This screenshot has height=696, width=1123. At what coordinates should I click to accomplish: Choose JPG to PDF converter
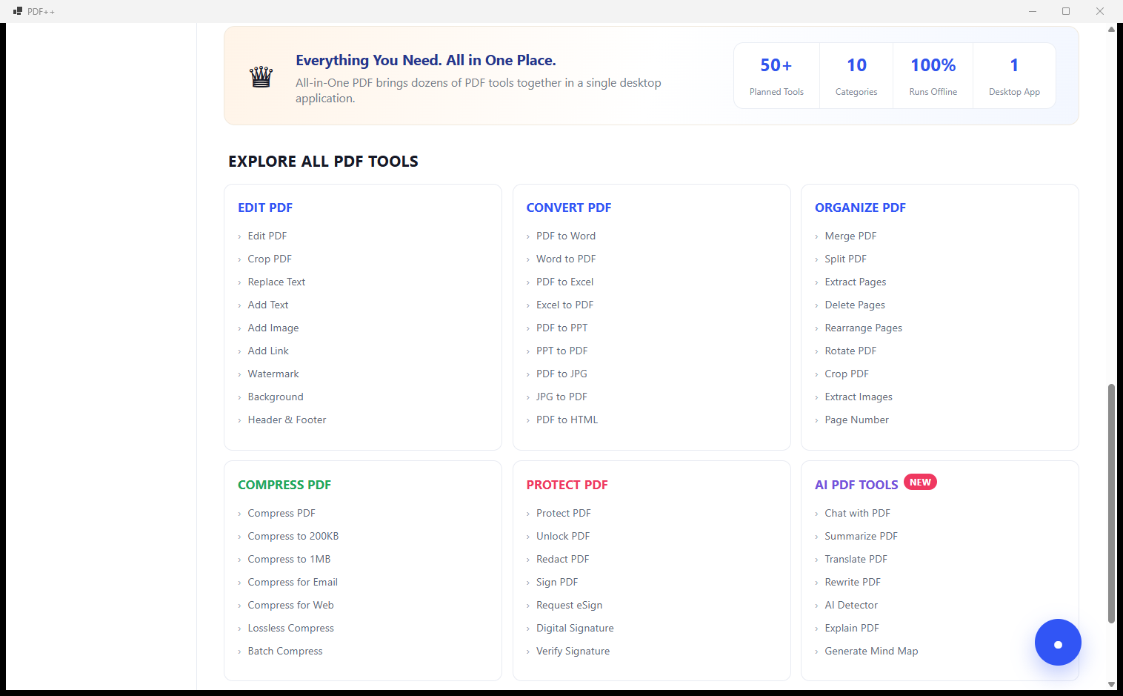561,397
